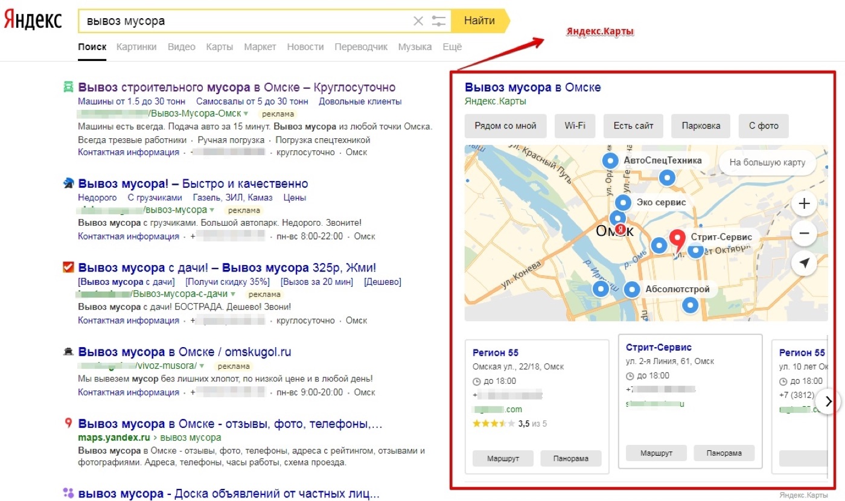Click 'Самосвалы от 5 до 30 тонн' sitelink
Image resolution: width=845 pixels, height=501 pixels.
tap(252, 101)
